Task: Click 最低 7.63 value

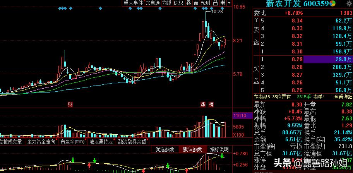Action: 347,118
